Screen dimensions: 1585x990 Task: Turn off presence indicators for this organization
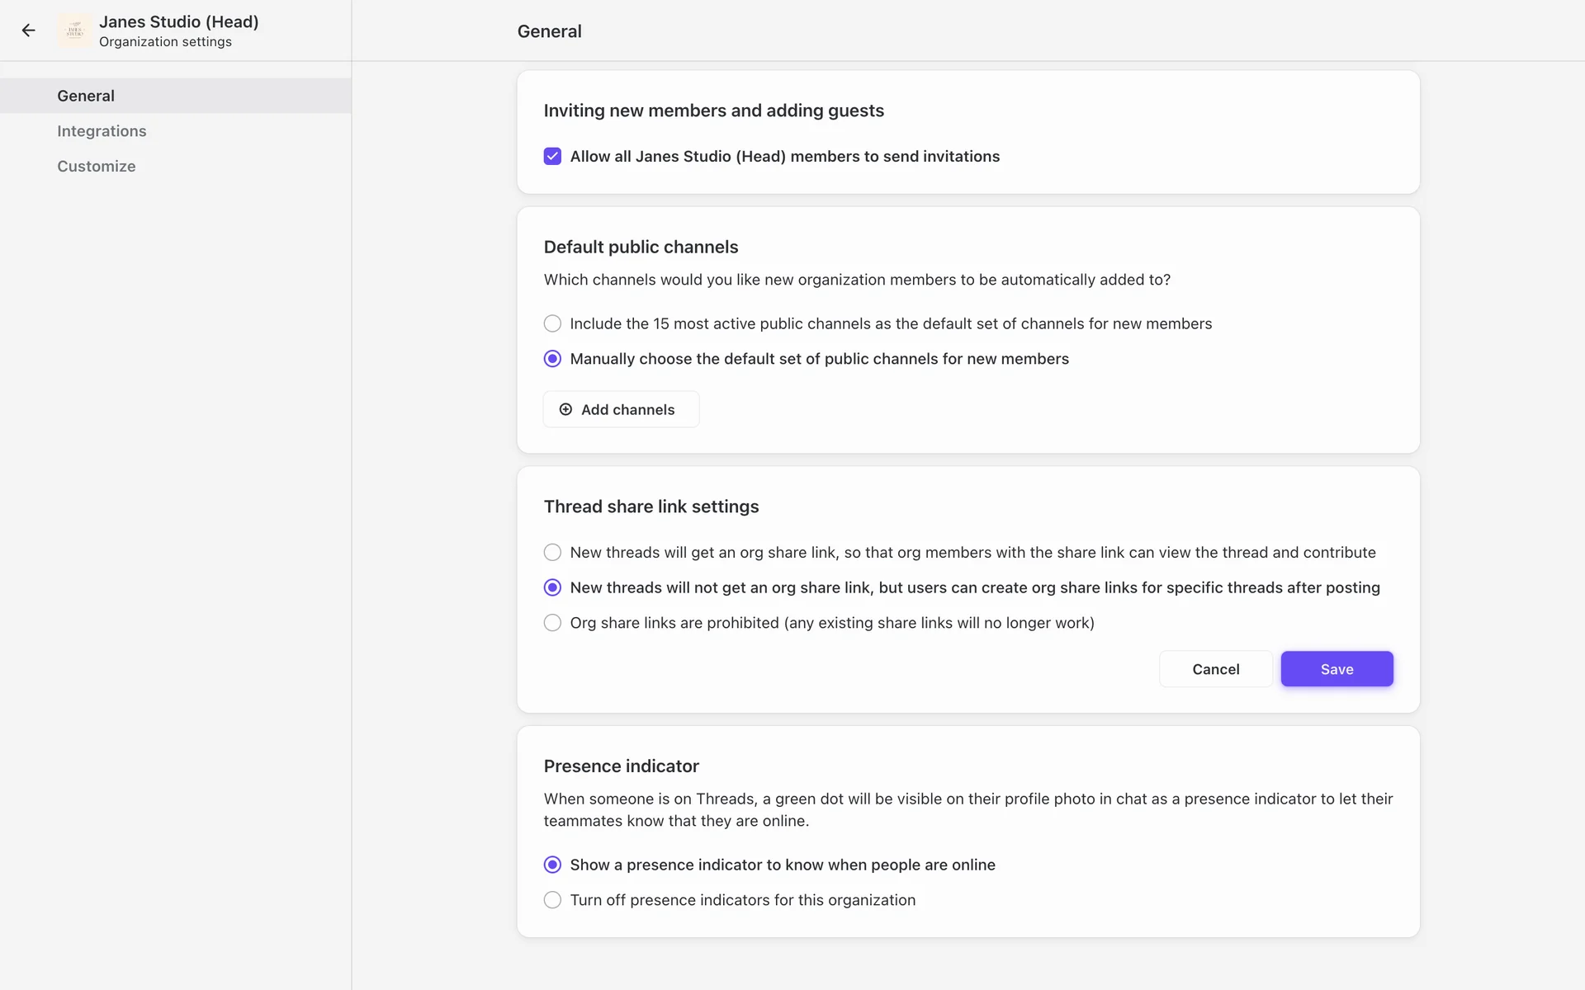tap(552, 900)
